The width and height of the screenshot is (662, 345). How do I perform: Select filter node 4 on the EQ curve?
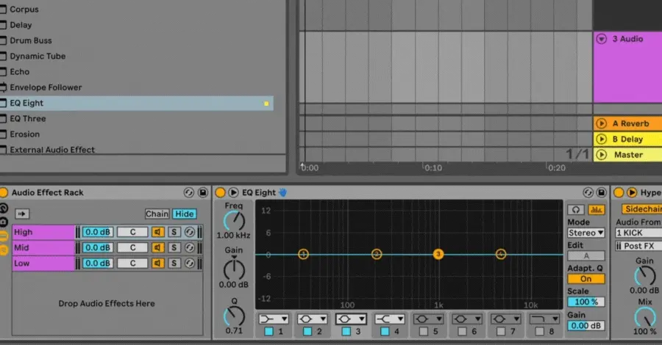click(x=501, y=254)
